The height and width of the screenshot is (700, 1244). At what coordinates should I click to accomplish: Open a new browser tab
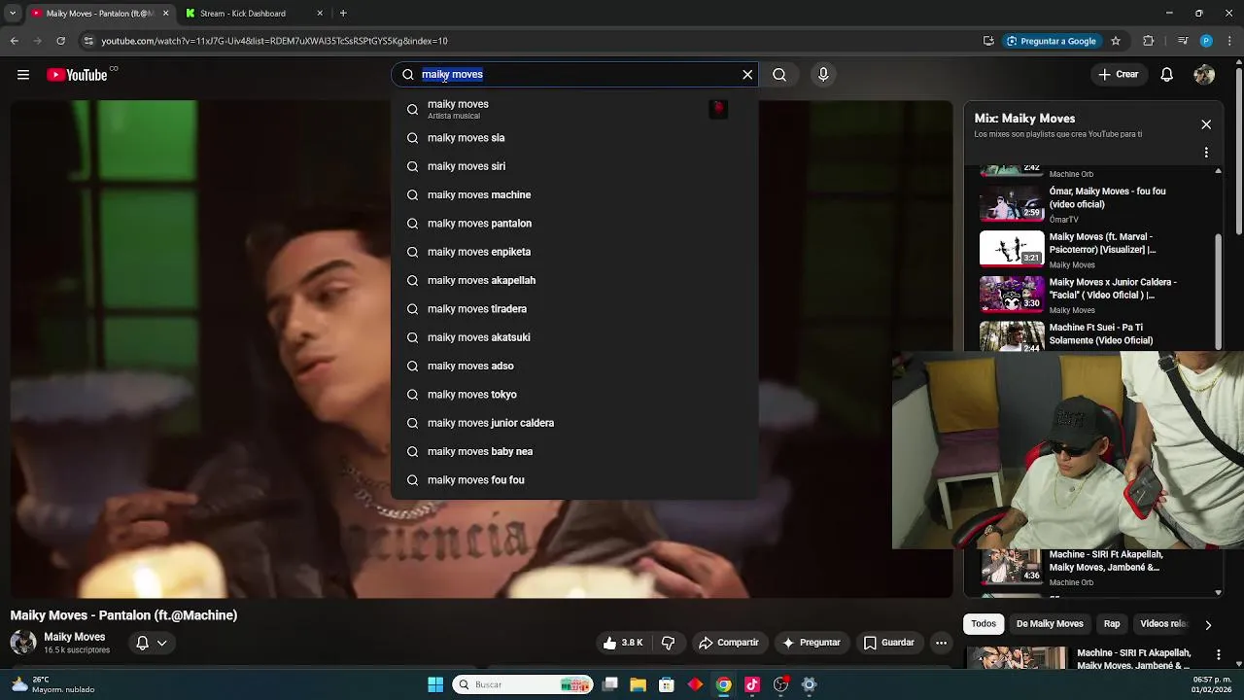tap(343, 14)
